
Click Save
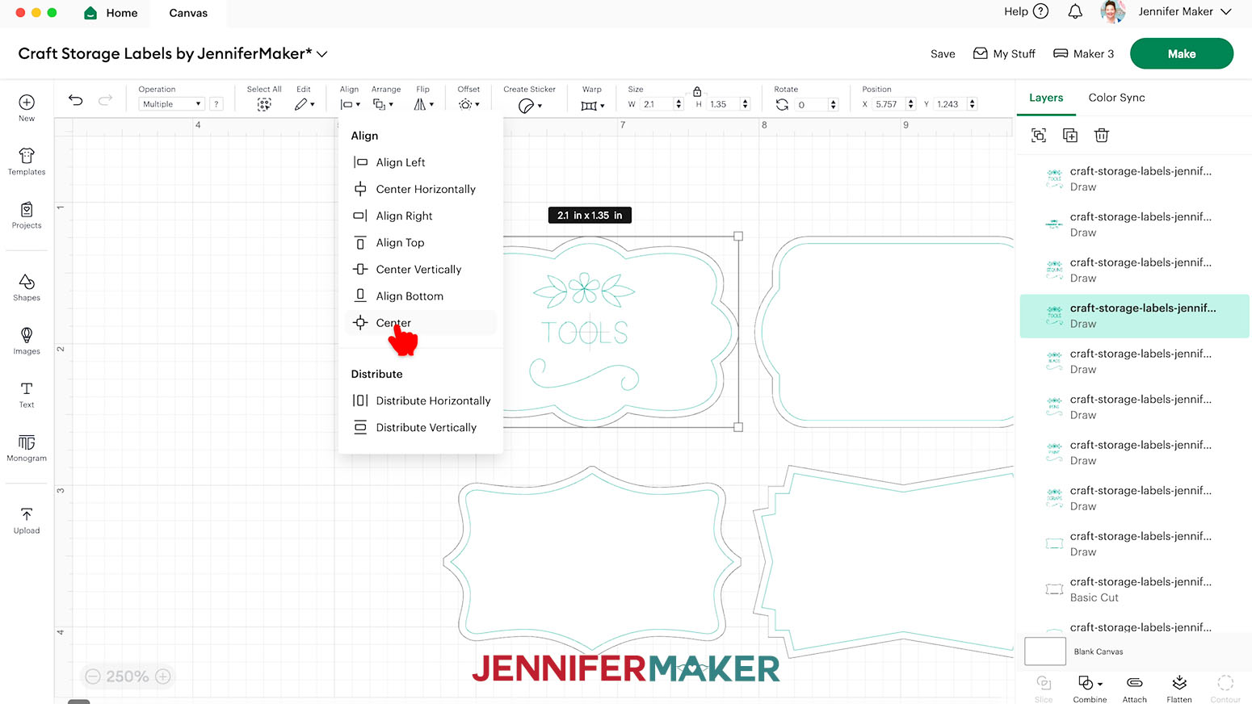[943, 54]
